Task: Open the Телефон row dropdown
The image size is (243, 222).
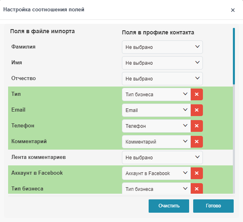Action: [156, 126]
